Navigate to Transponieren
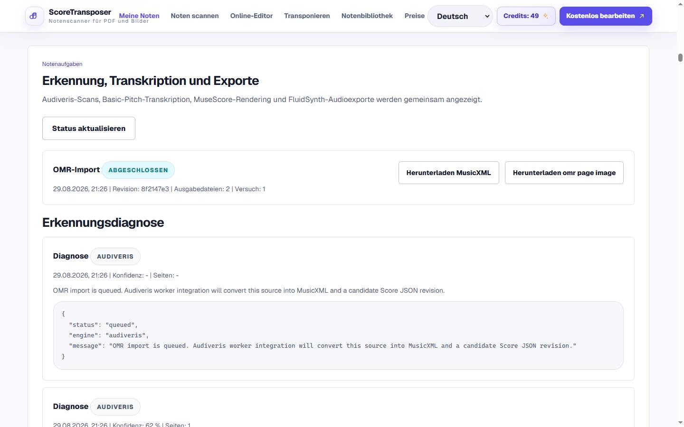The height and width of the screenshot is (427, 684). coord(307,16)
